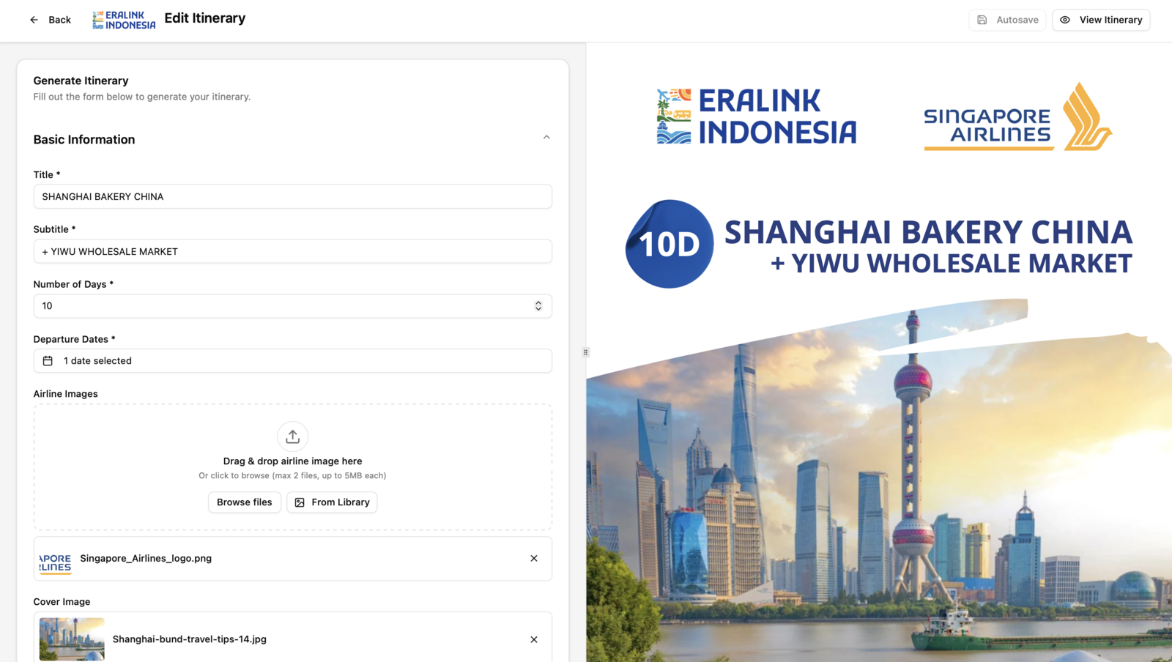Click the 10D badge in the preview

(x=669, y=244)
